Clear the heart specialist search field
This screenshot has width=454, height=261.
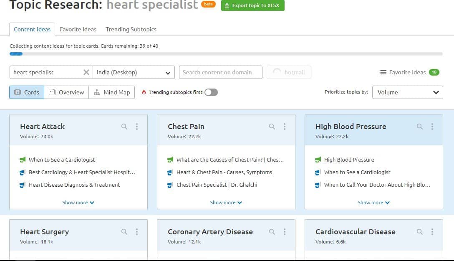(86, 72)
